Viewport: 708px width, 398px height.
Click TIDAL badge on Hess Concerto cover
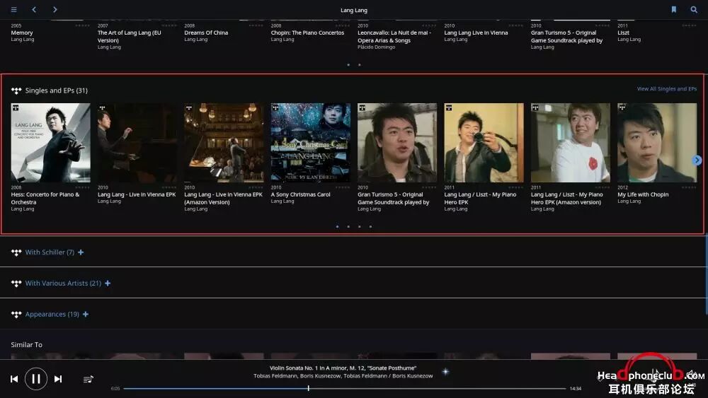tap(16, 107)
